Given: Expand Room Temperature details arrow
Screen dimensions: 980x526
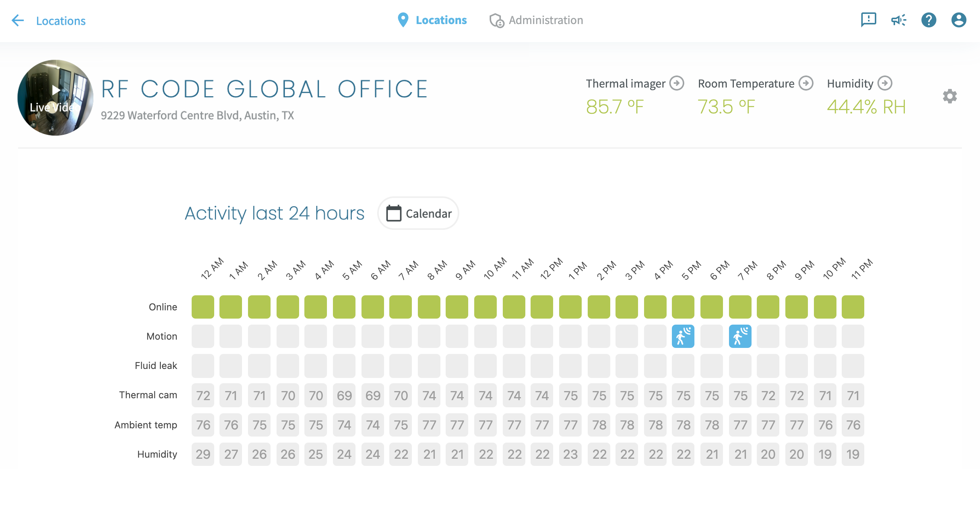Looking at the screenshot, I should coord(806,83).
